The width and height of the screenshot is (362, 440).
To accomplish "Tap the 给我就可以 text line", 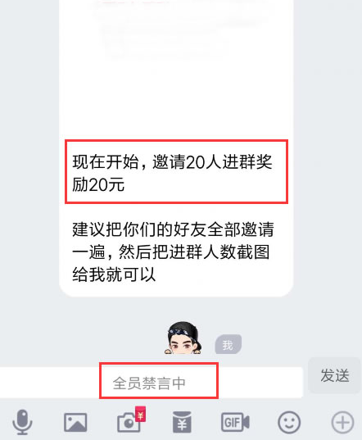I will point(114,274).
